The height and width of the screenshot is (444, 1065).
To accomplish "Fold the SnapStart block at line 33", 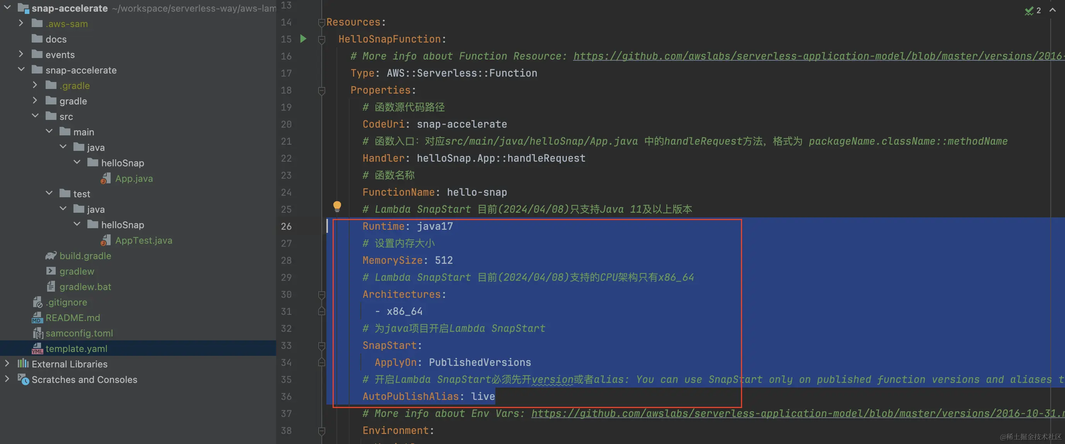I will (x=321, y=345).
